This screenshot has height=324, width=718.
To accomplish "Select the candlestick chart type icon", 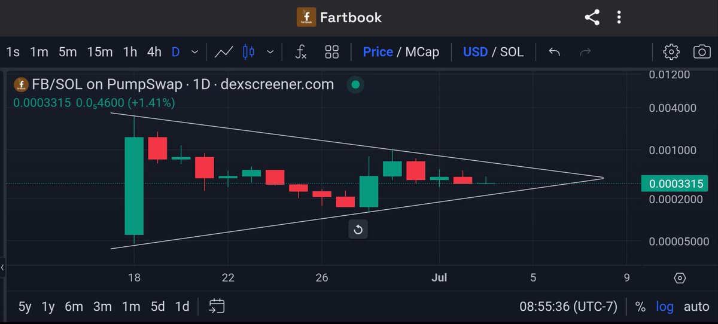I will [248, 52].
